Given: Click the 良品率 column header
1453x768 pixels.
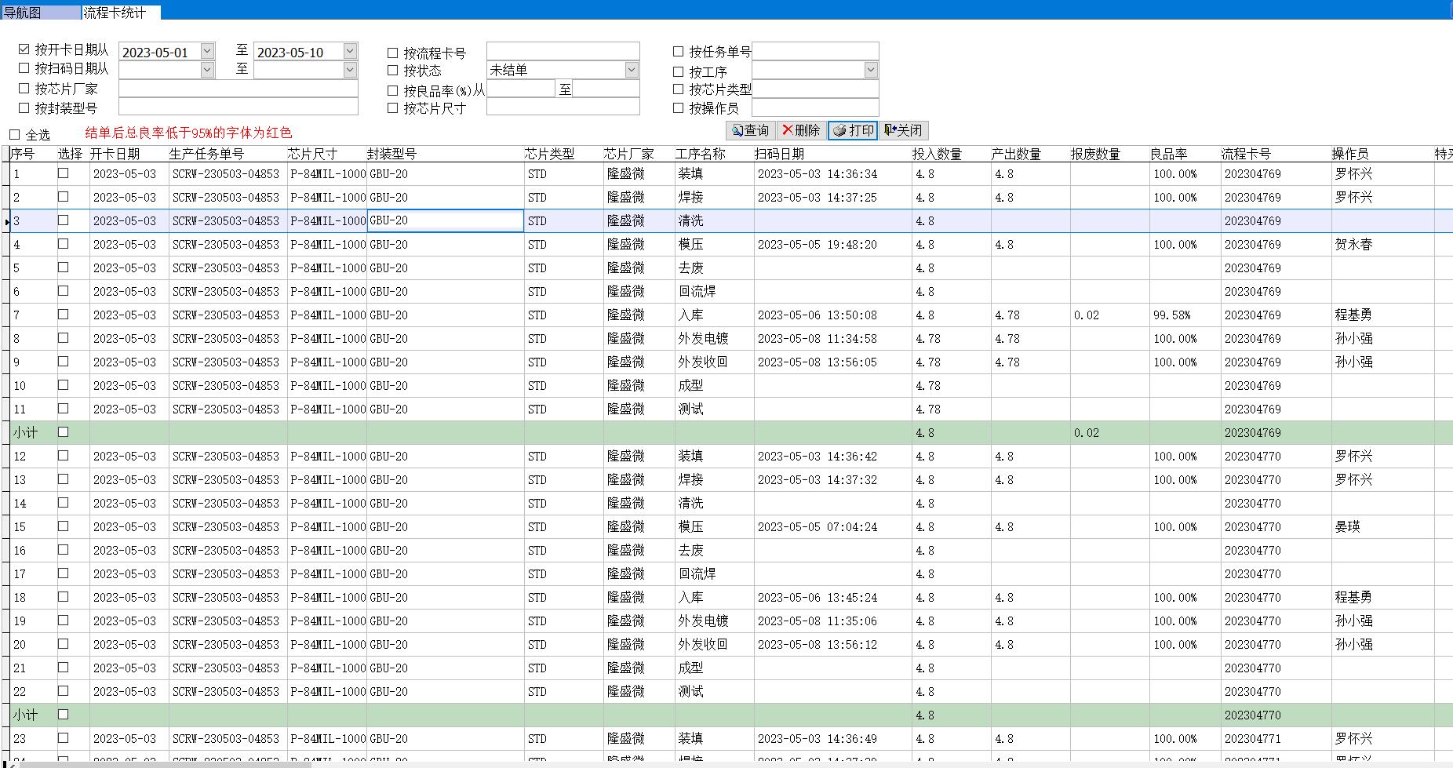Looking at the screenshot, I should [1169, 155].
